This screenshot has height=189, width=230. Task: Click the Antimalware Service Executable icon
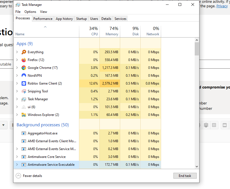24,165
